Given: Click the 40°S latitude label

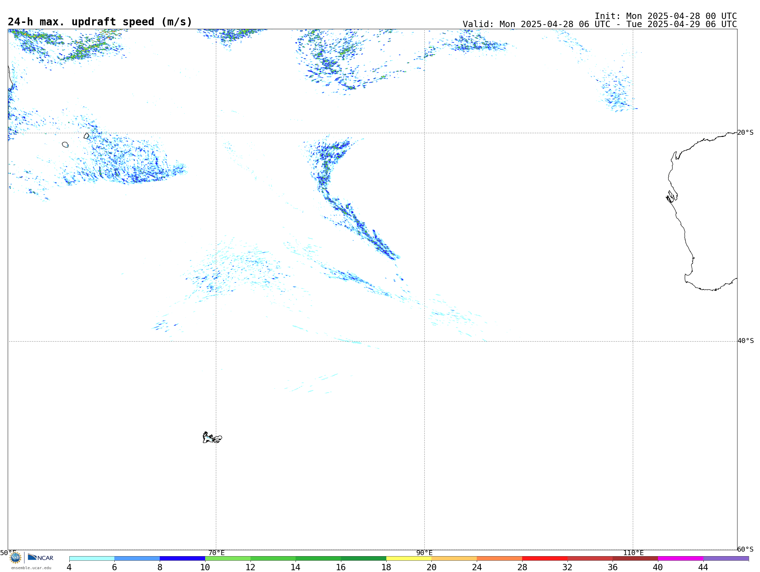Looking at the screenshot, I should tap(746, 341).
